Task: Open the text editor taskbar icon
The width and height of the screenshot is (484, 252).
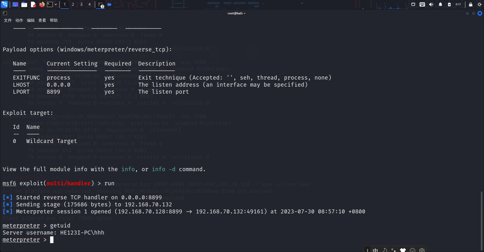Action: 33,4
